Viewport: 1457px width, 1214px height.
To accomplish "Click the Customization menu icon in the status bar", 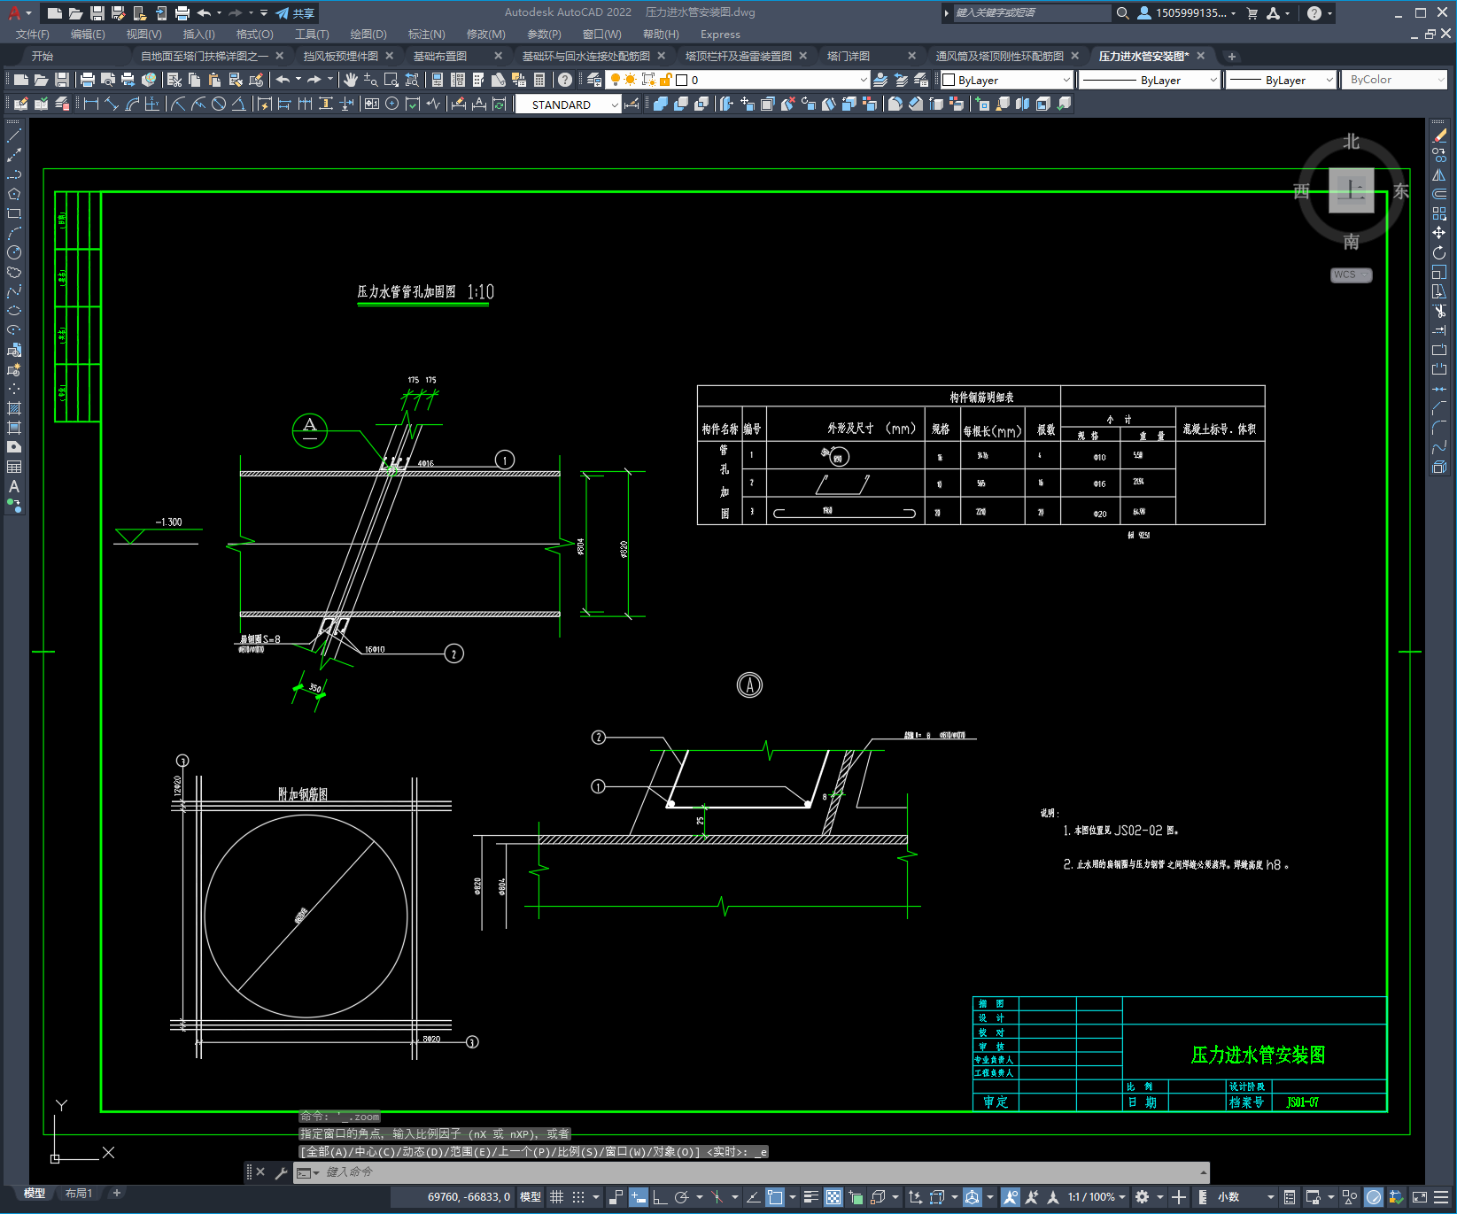I will [x=1441, y=1197].
